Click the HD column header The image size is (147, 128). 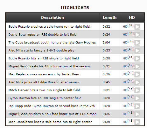click(x=132, y=17)
